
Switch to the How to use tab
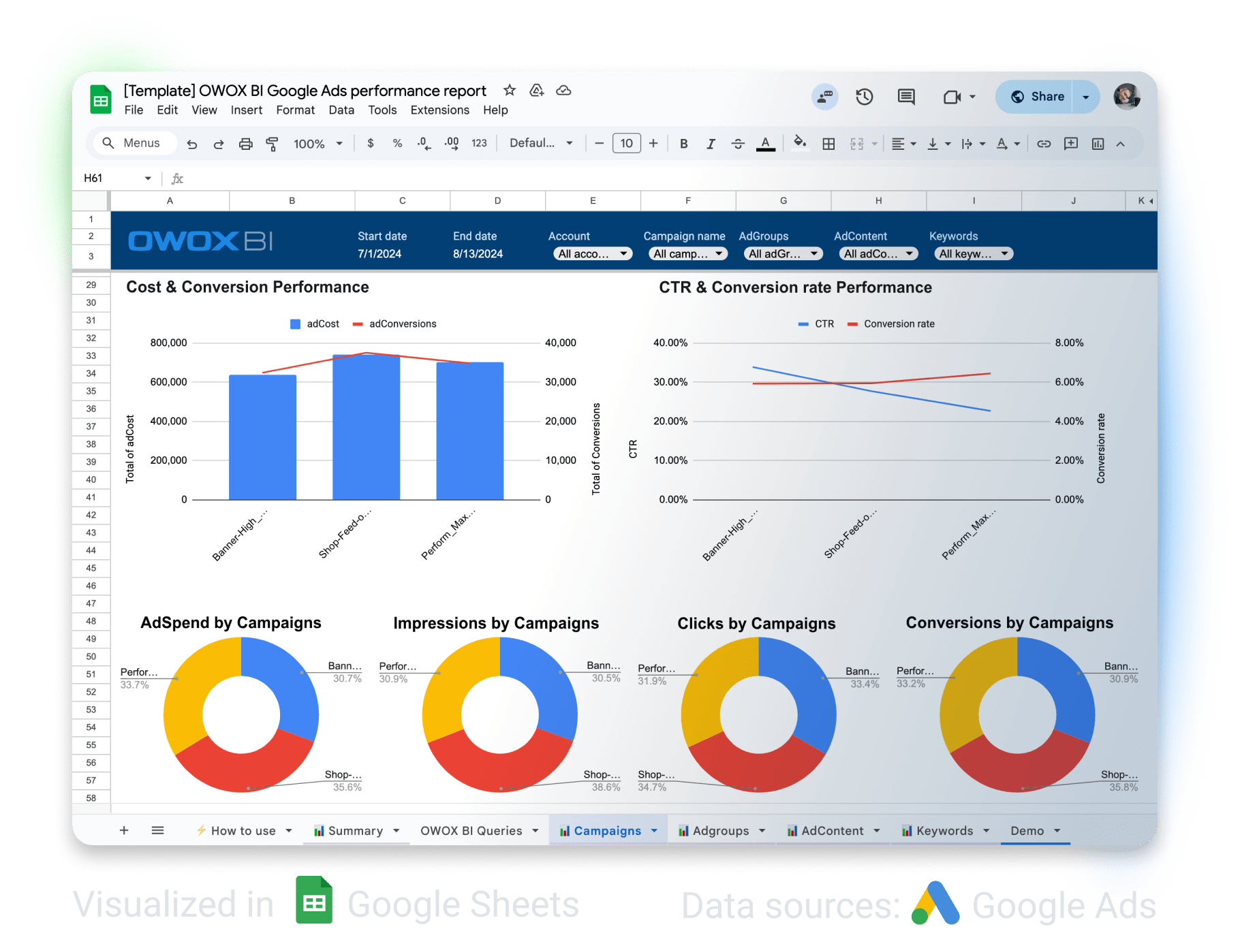[x=244, y=831]
